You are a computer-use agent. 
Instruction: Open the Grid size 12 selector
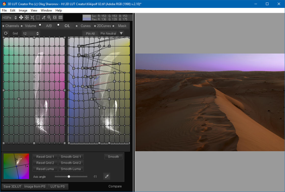click(x=31, y=33)
